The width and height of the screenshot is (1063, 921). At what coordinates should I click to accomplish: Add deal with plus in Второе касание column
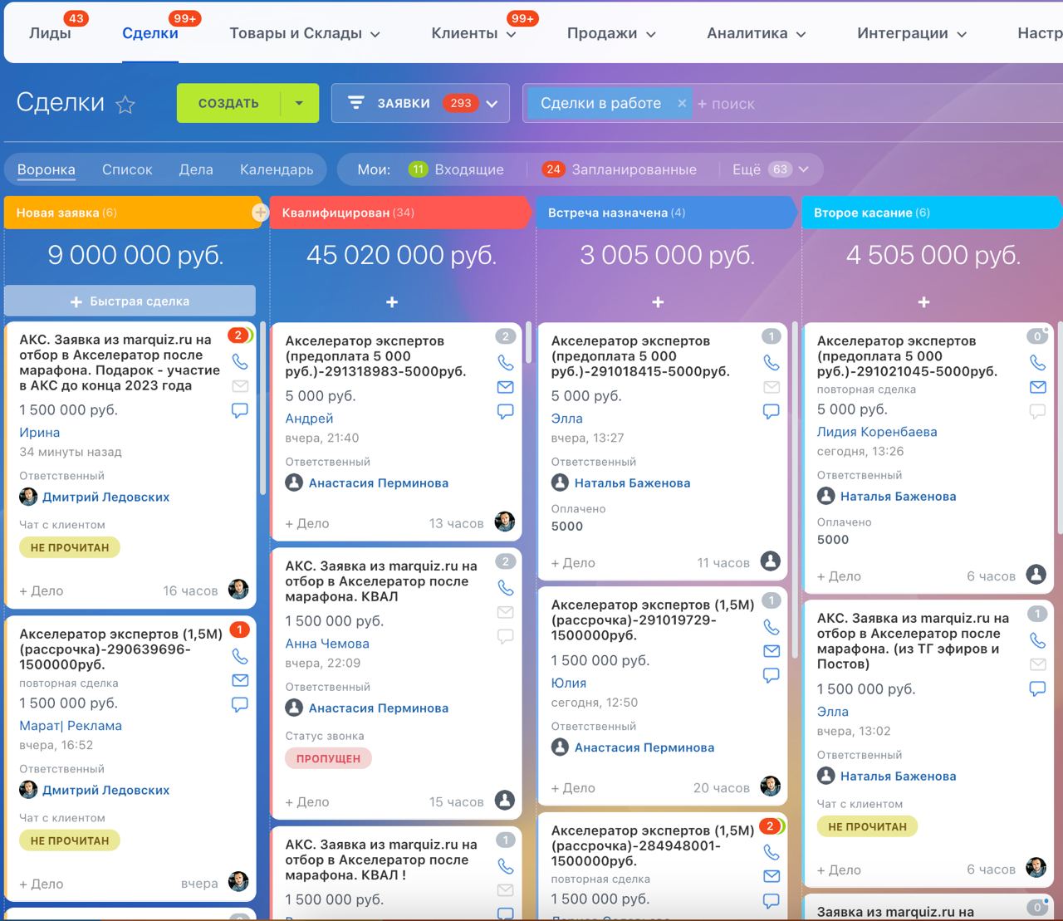[923, 302]
